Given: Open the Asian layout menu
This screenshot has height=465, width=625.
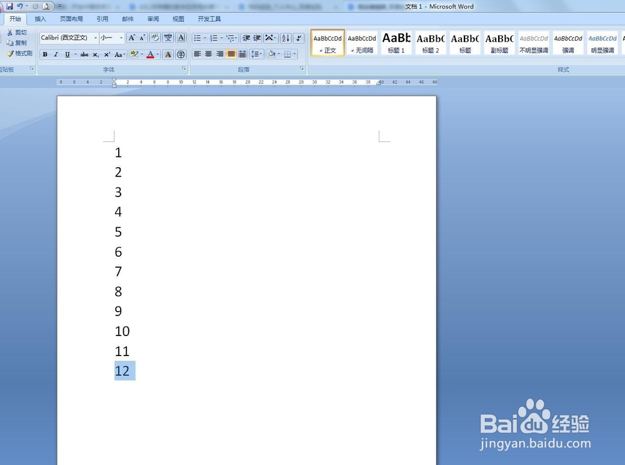Looking at the screenshot, I should (x=271, y=38).
